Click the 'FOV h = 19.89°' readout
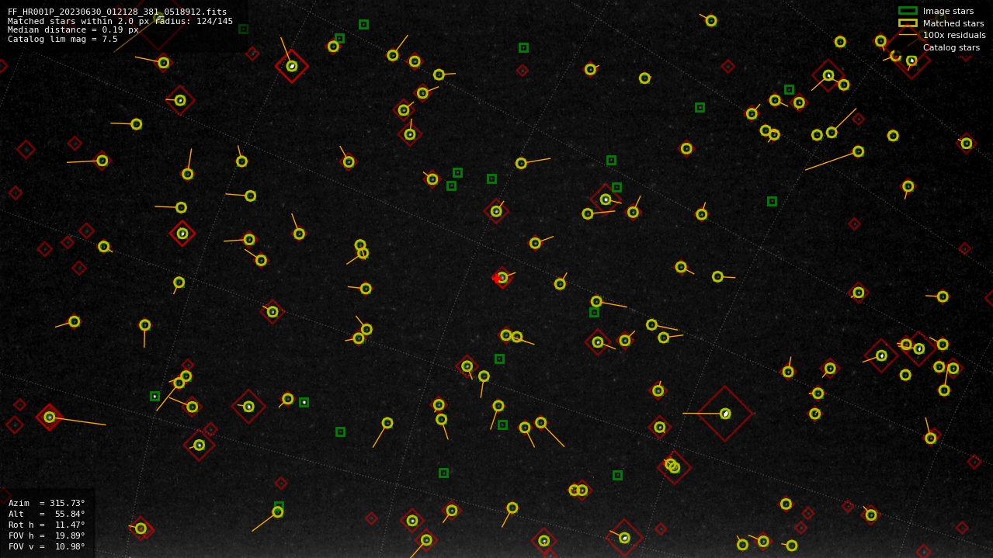 [x=47, y=535]
